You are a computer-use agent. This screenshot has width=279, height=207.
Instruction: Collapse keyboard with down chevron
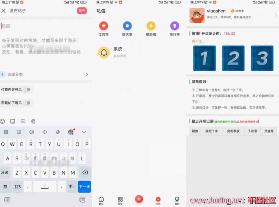tap(84, 132)
